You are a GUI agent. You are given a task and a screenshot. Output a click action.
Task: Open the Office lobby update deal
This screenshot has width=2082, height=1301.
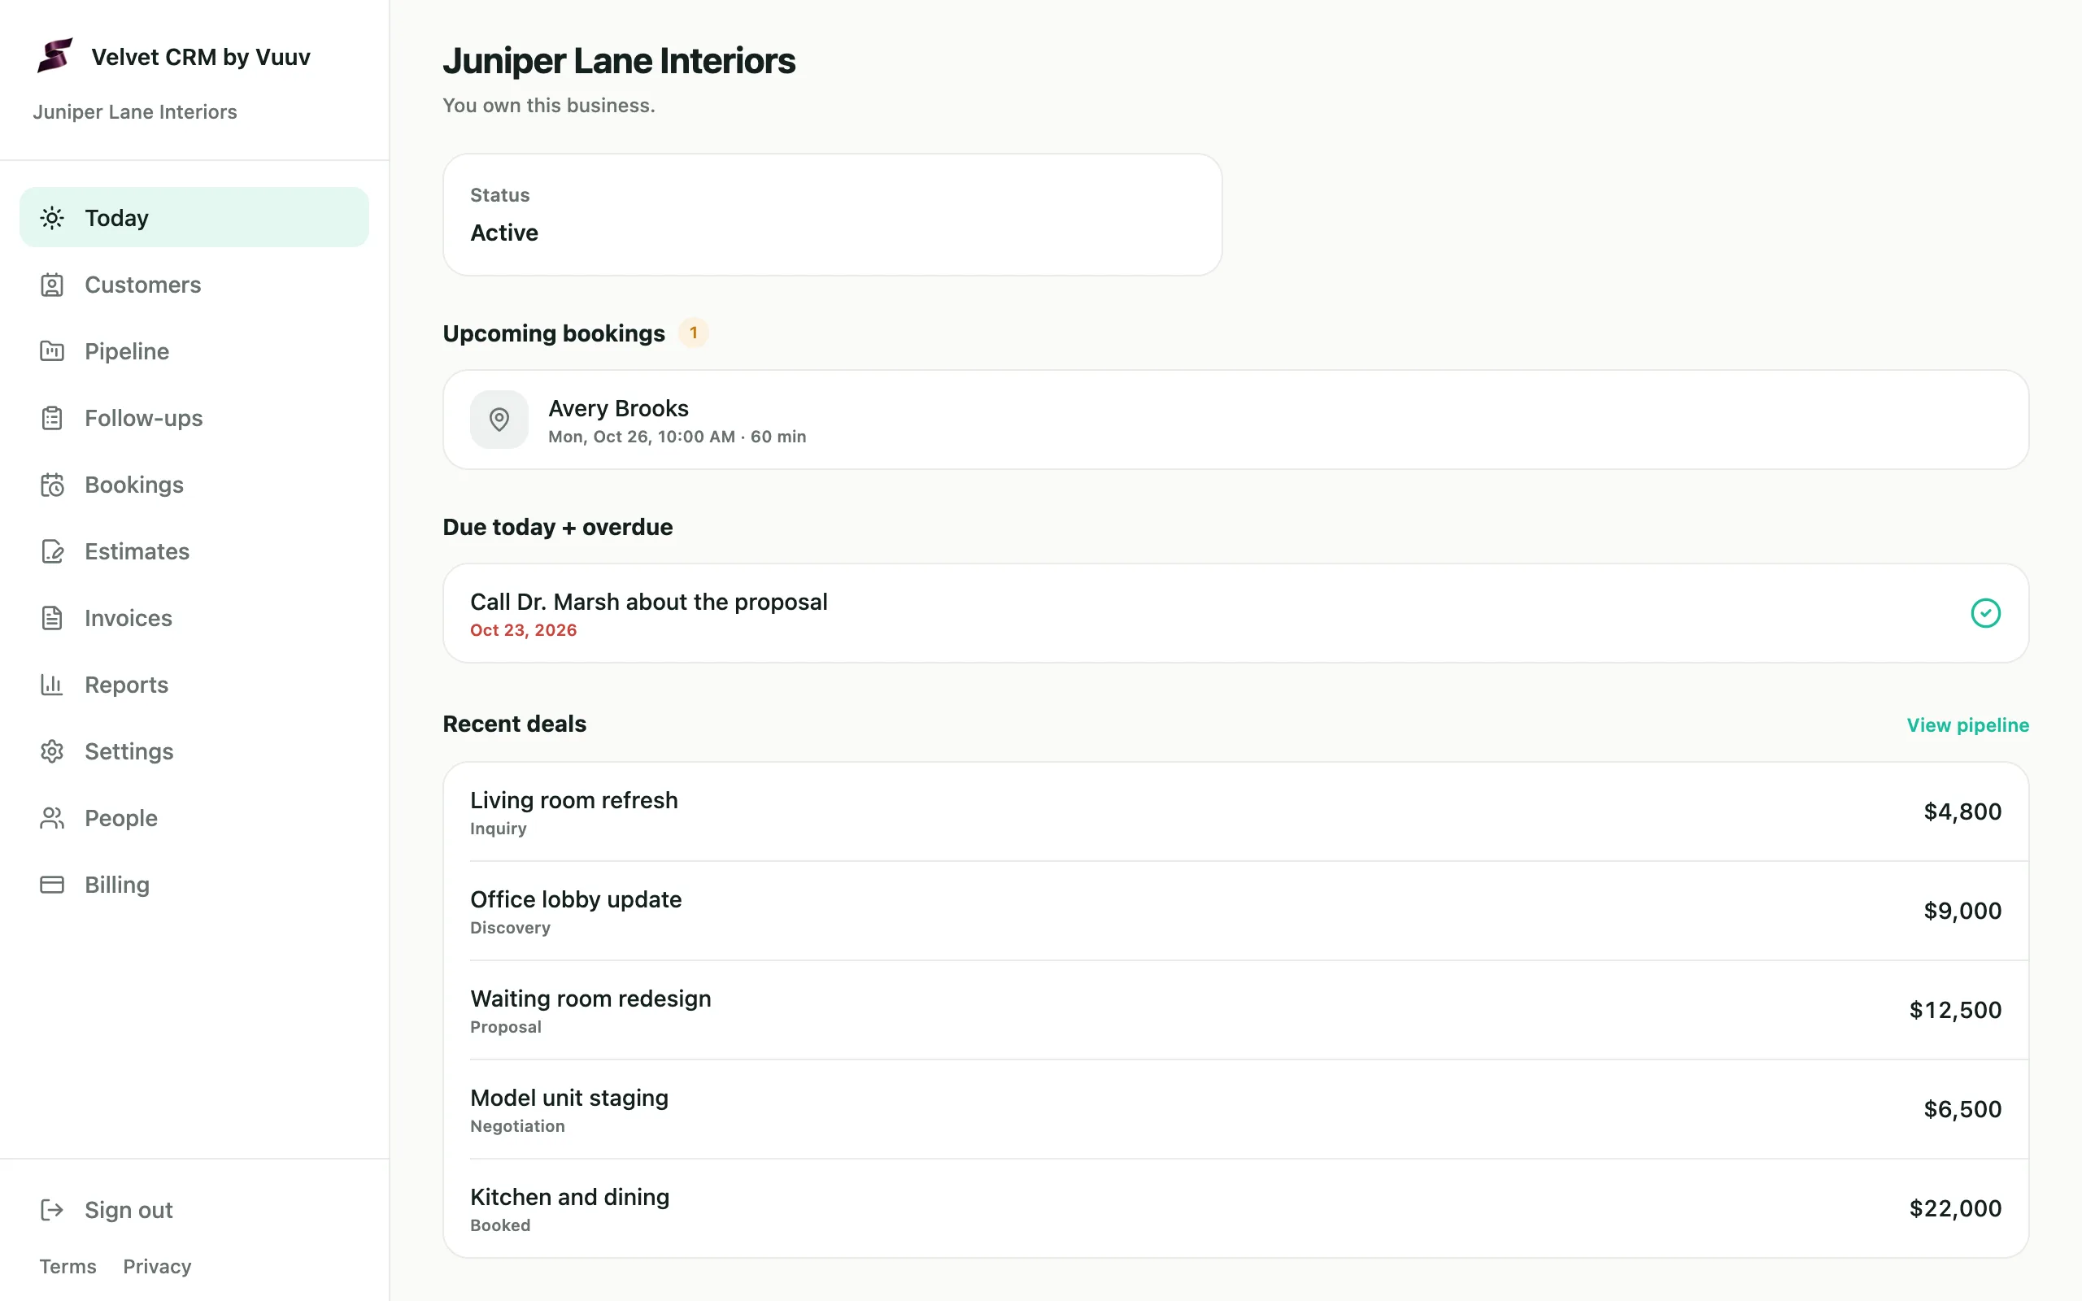tap(1235, 912)
